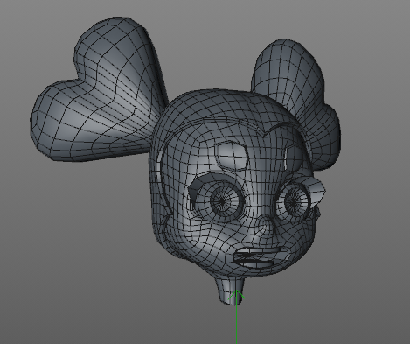Click the green axis line below the neck
410x344 pixels.
point(236,318)
